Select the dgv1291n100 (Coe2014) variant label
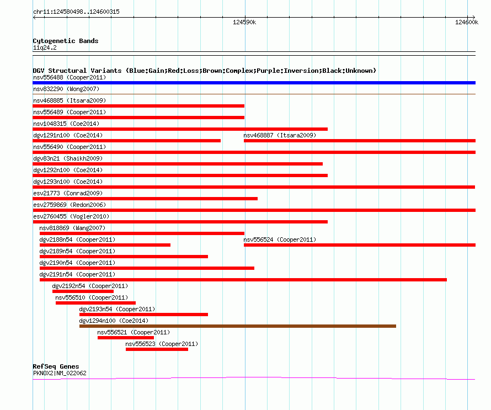491x410 pixels. tap(68, 135)
